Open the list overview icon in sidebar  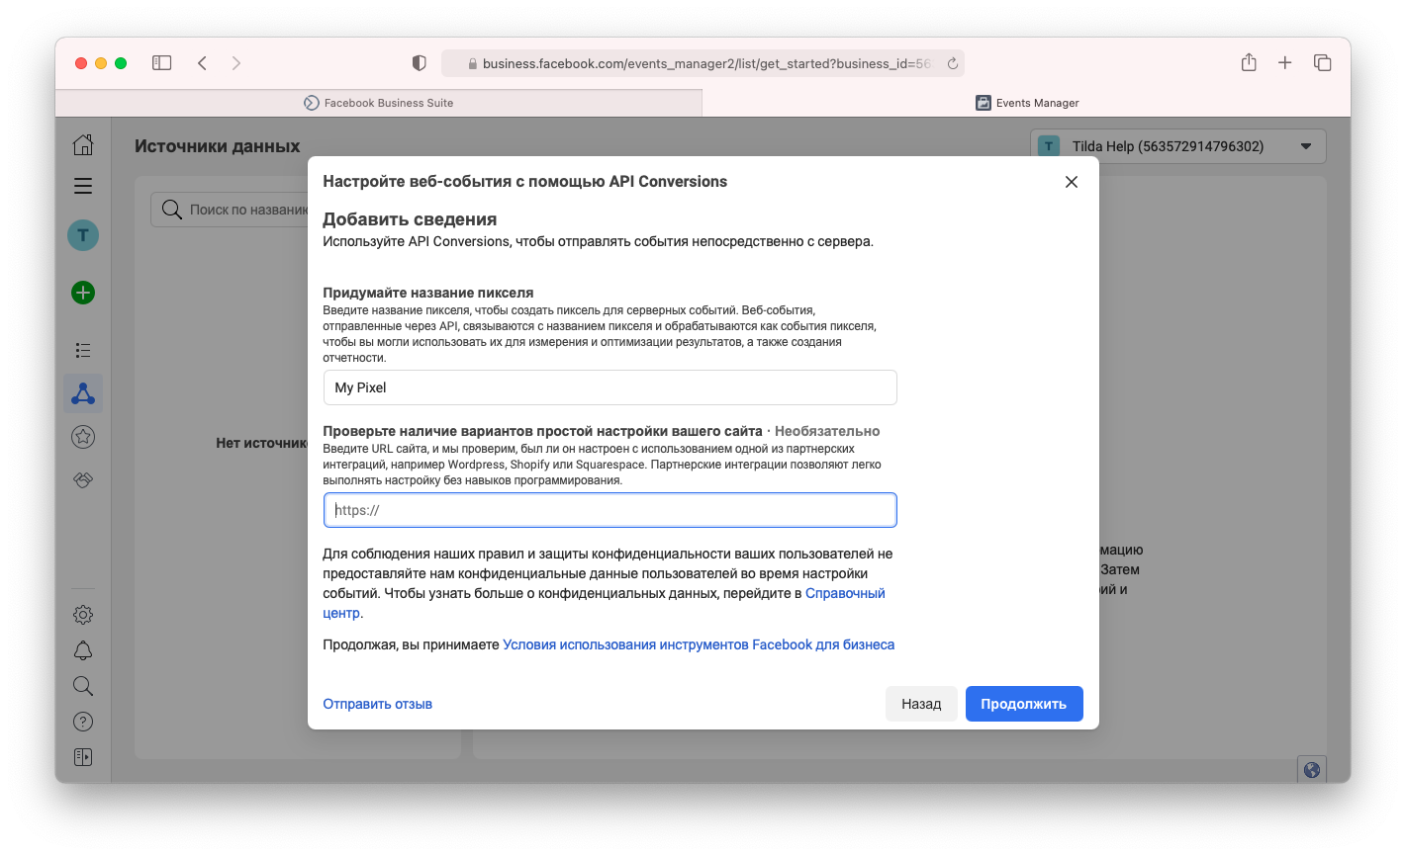83,350
